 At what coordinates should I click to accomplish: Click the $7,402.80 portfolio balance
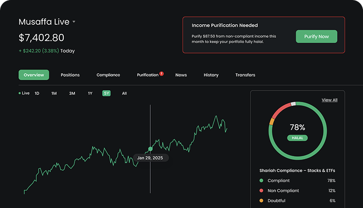(x=42, y=38)
